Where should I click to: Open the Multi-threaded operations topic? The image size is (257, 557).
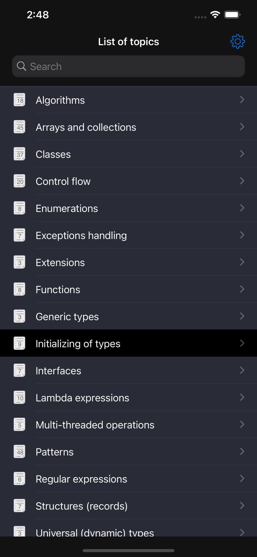[x=128, y=424]
